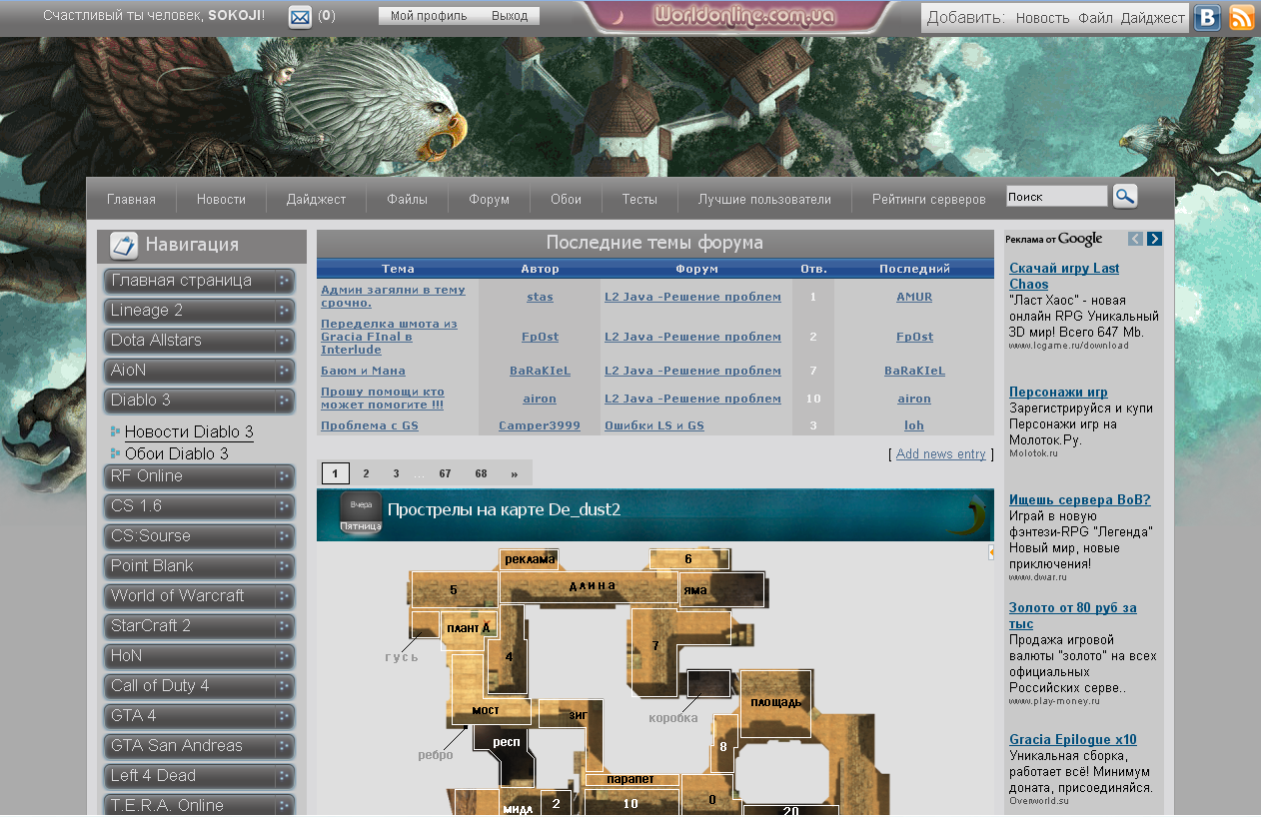This screenshot has width=1261, height=817.
Task: Open Point Blank navigation item
Action: (200, 566)
